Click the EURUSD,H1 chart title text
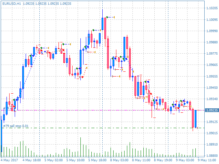 click(12, 4)
